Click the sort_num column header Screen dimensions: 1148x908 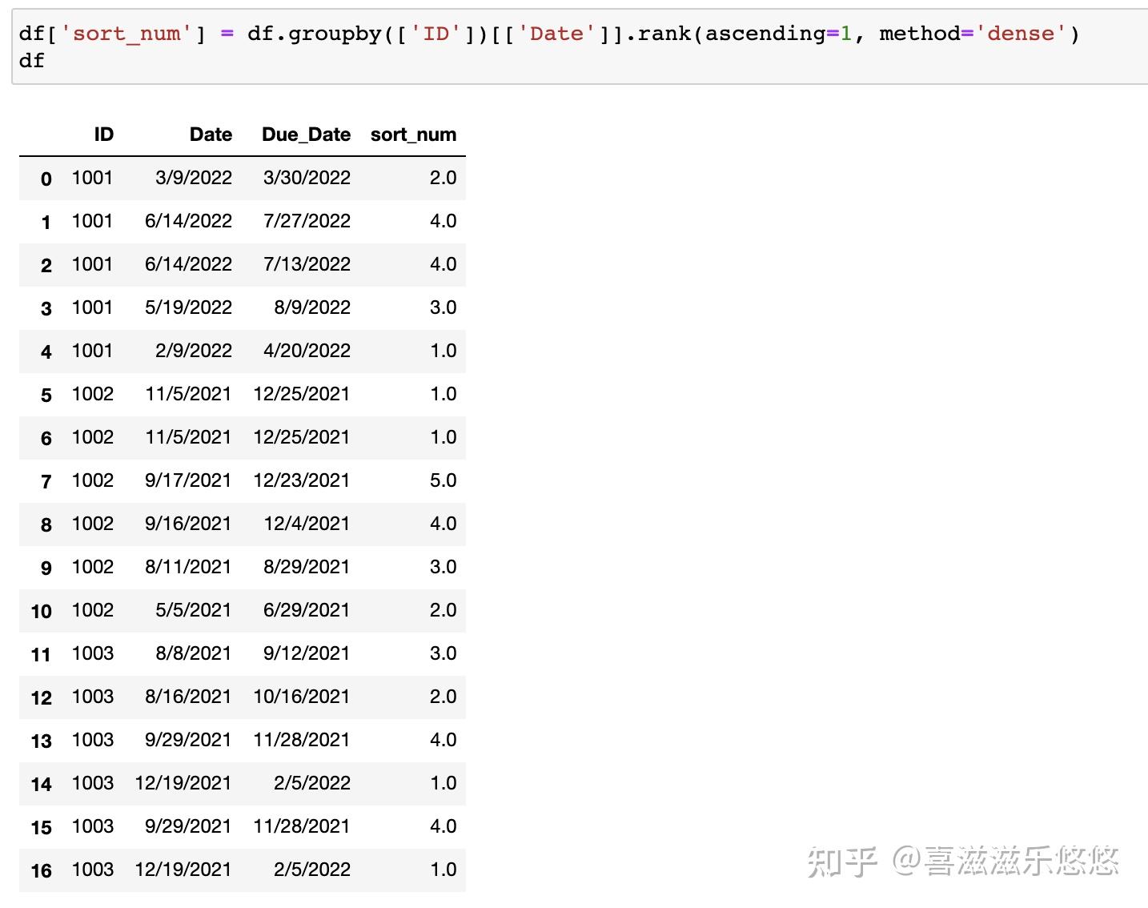pyautogui.click(x=413, y=135)
